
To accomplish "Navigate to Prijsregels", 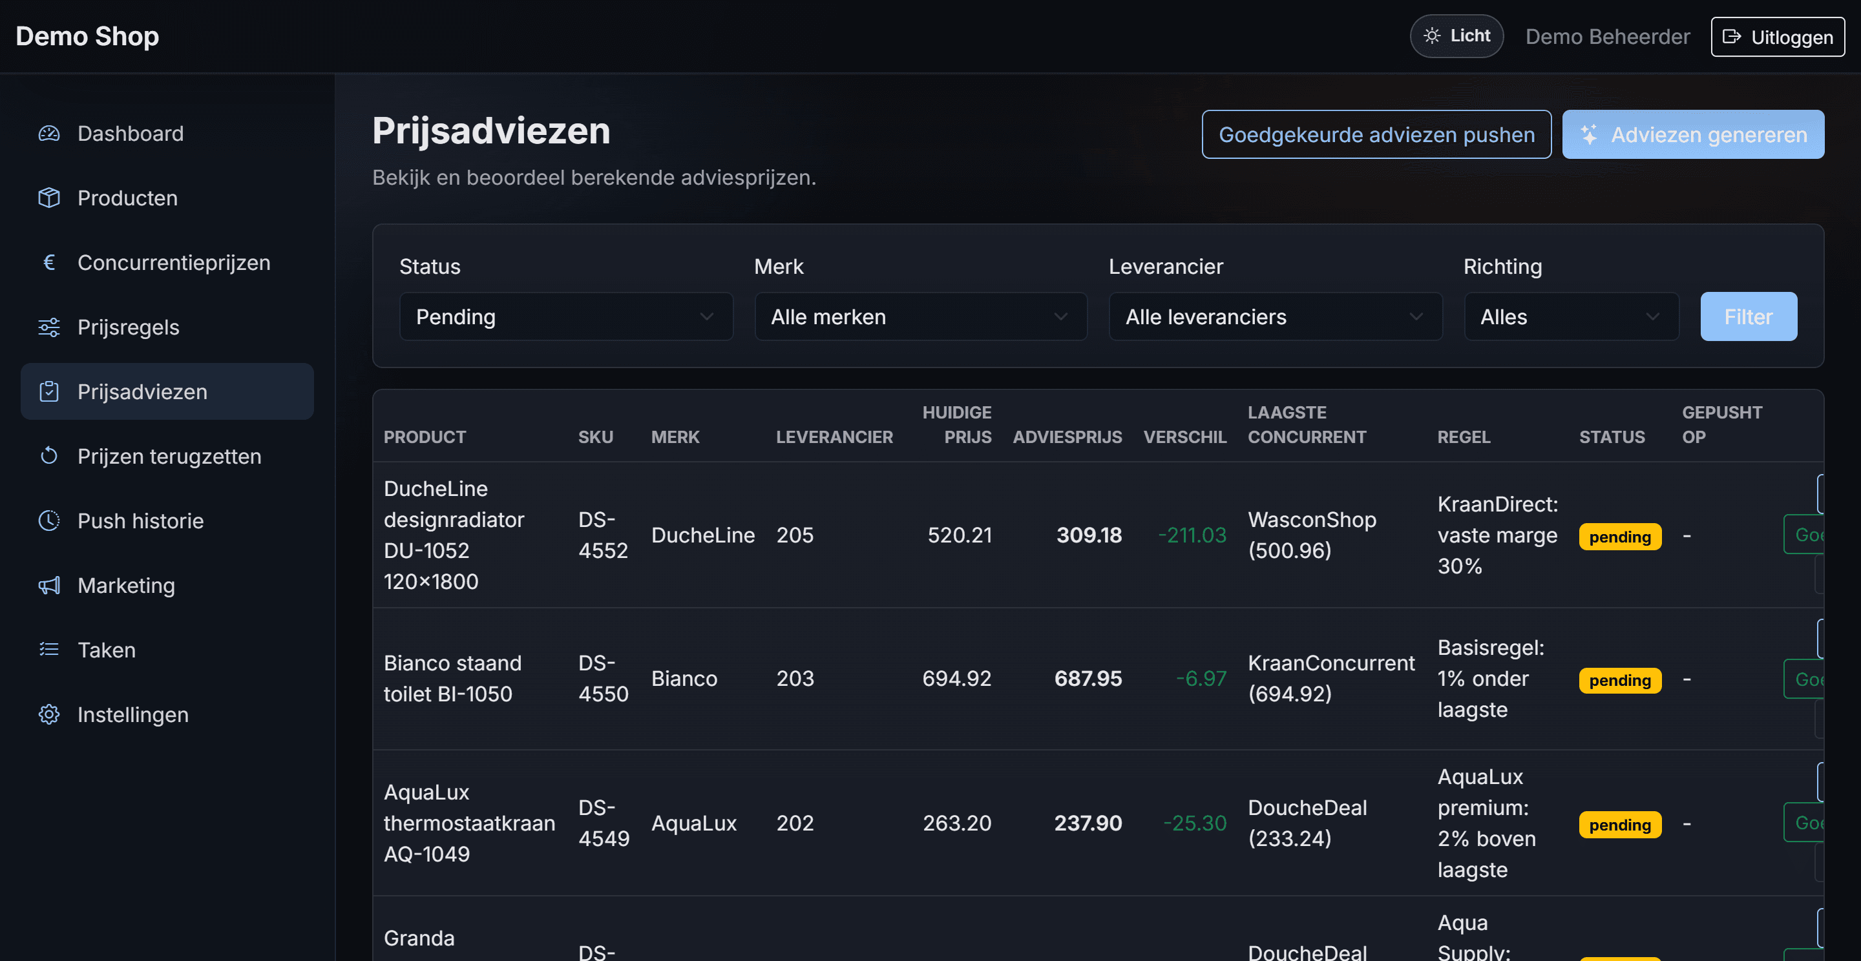I will tap(167, 327).
